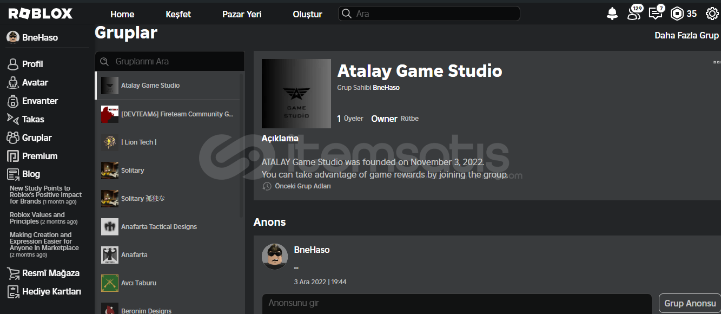The image size is (721, 314).
Task: Click the Atalay Game Studio group logo
Action: point(296,94)
